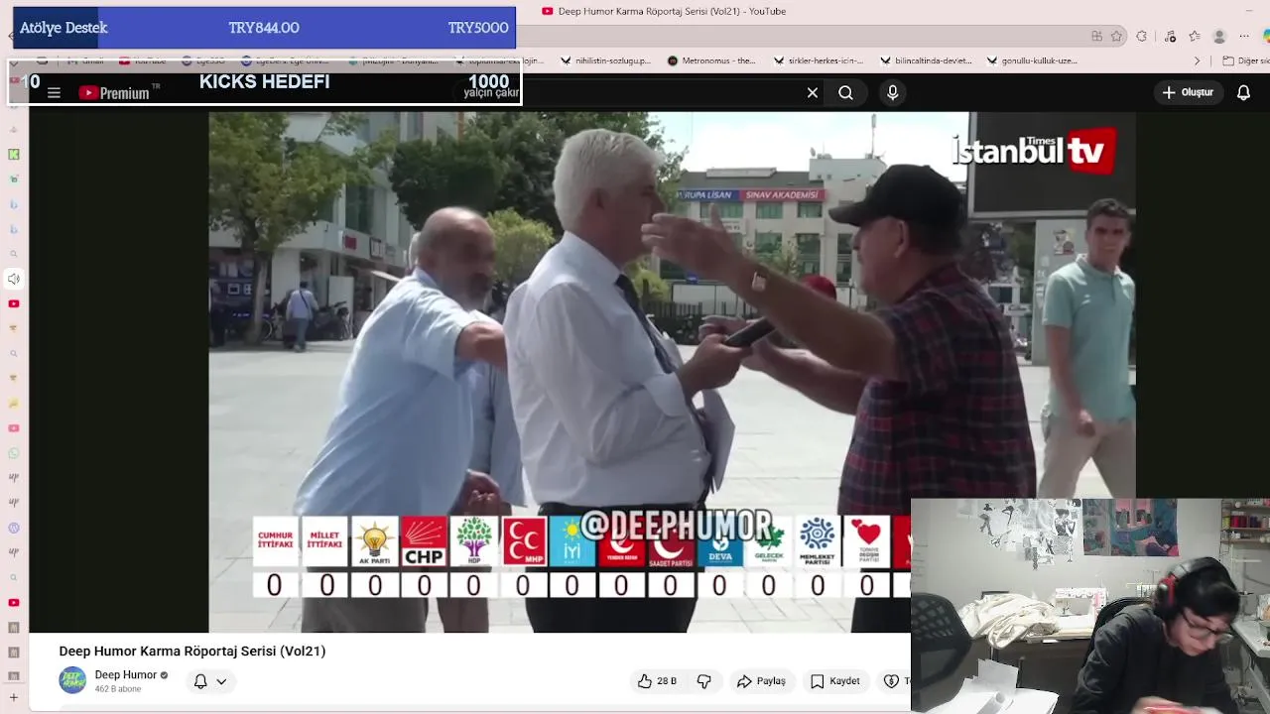Click the TRY844.00 support amount text
Viewport: 1270px width, 714px height.
point(264,28)
